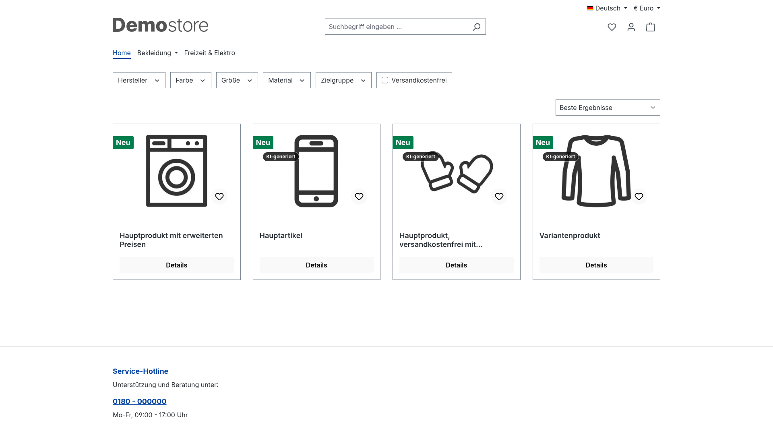This screenshot has width=773, height=435.
Task: Open the Deutsch language selector
Action: pos(607,8)
